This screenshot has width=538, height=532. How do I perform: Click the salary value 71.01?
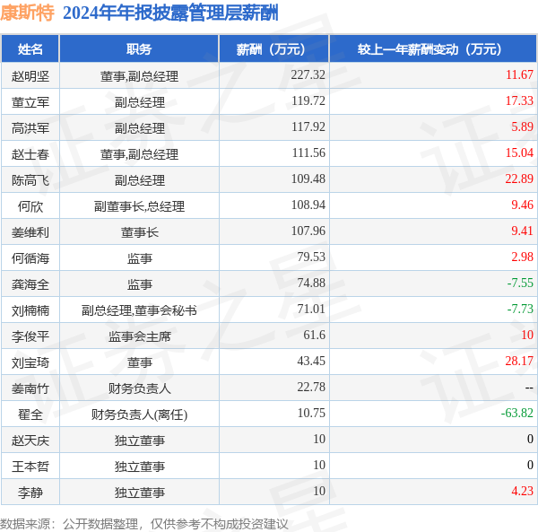[x=311, y=309]
